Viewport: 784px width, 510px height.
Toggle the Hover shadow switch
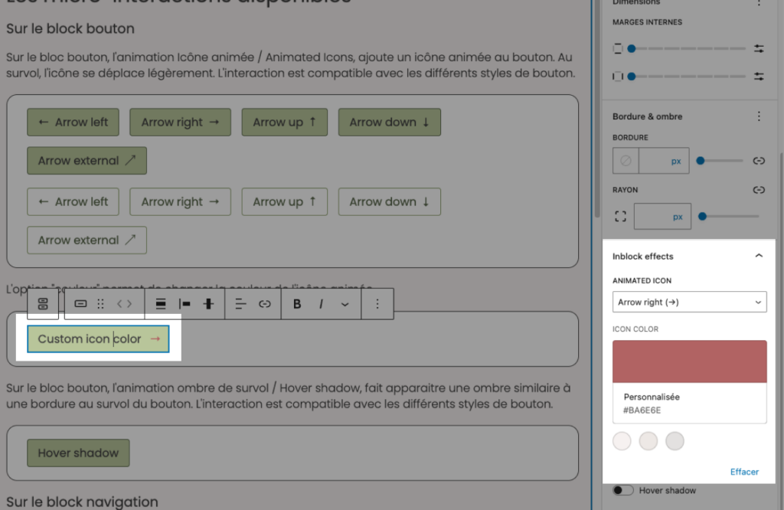pos(623,490)
